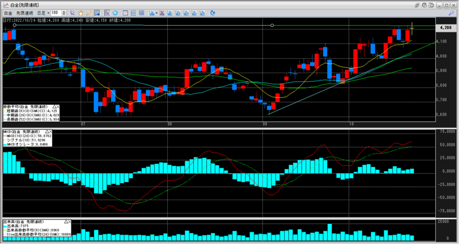Collapse the MACD legend with triangle
This screenshot has width=459, height=244.
(x=47, y=132)
